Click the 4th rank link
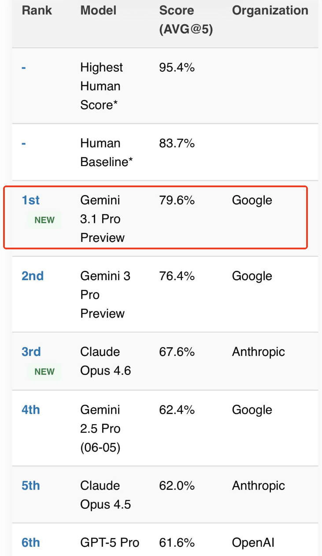This screenshot has width=322, height=556. (30, 410)
